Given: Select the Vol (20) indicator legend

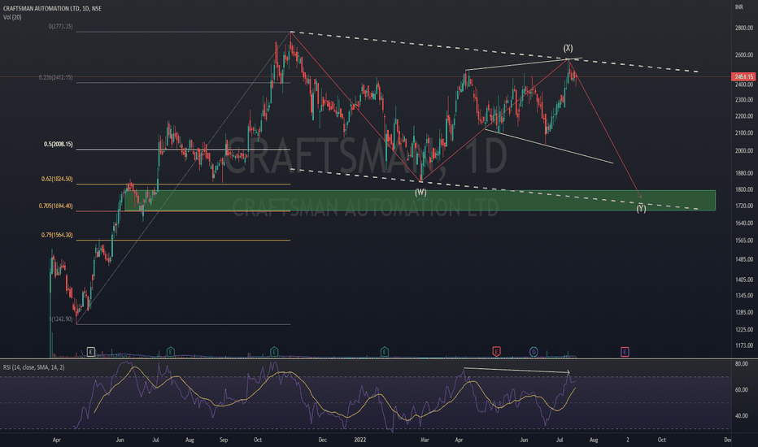Looking at the screenshot, I should (x=12, y=17).
